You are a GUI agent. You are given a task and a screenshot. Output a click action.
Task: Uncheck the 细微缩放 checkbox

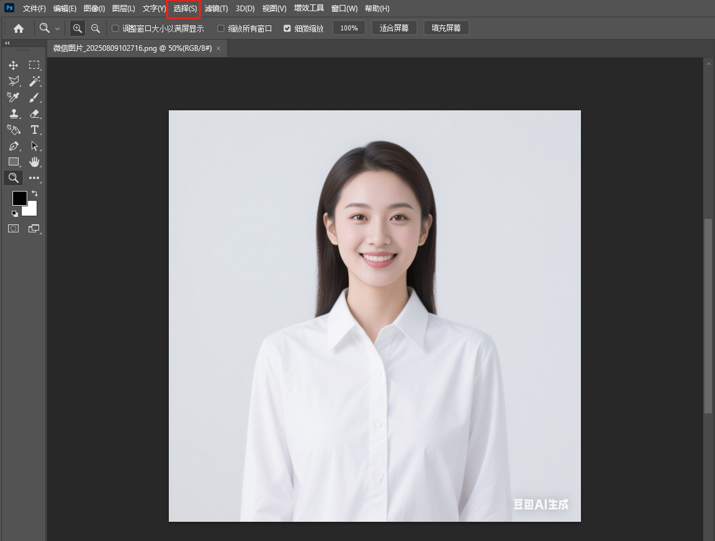287,29
